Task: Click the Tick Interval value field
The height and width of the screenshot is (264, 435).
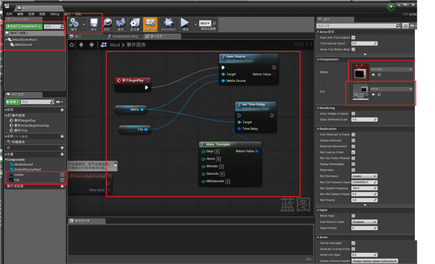Action: tap(364, 43)
